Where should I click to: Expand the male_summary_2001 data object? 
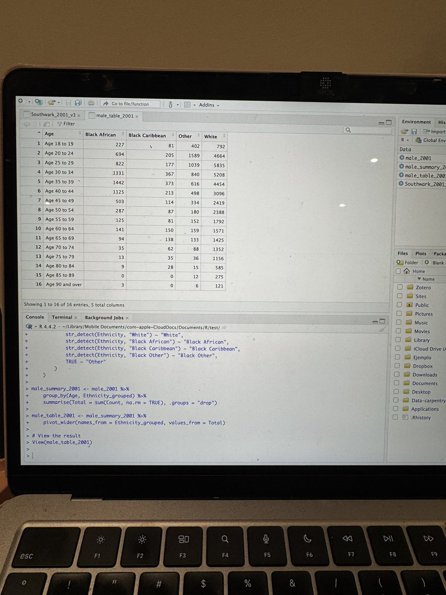click(402, 167)
